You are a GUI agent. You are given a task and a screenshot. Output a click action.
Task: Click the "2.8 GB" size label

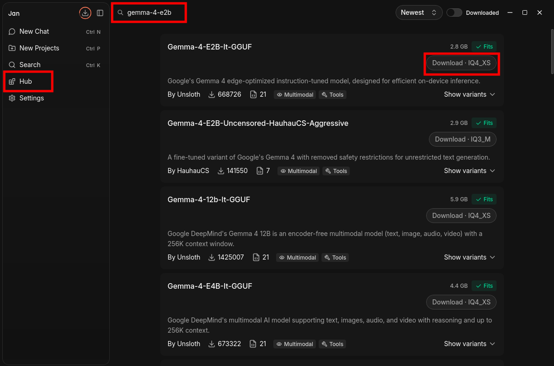click(459, 47)
